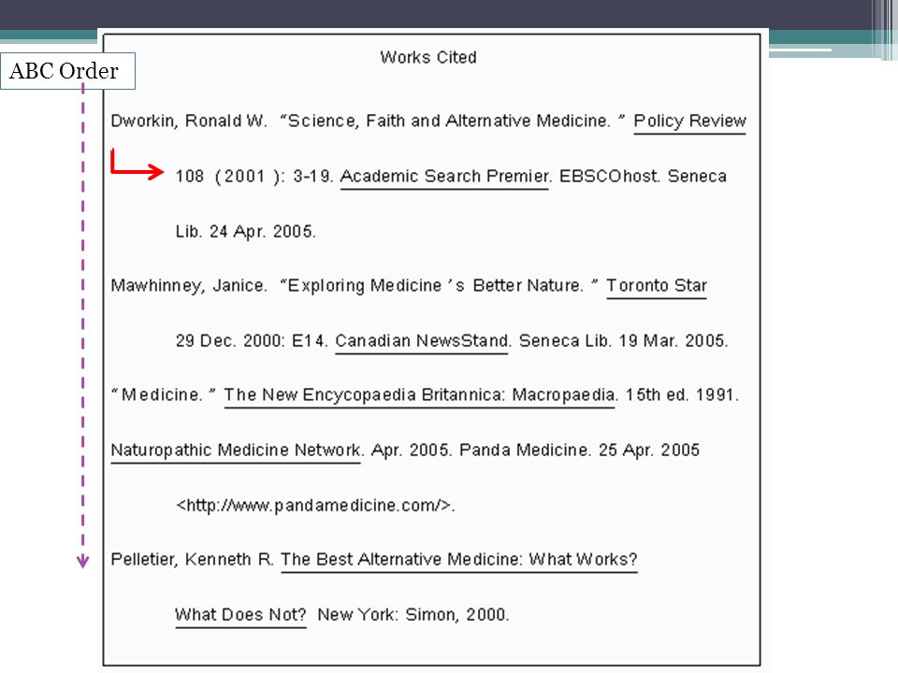Click the underlined "Academic Search Premier"
Image resolution: width=898 pixels, height=673 pixels.
[444, 177]
